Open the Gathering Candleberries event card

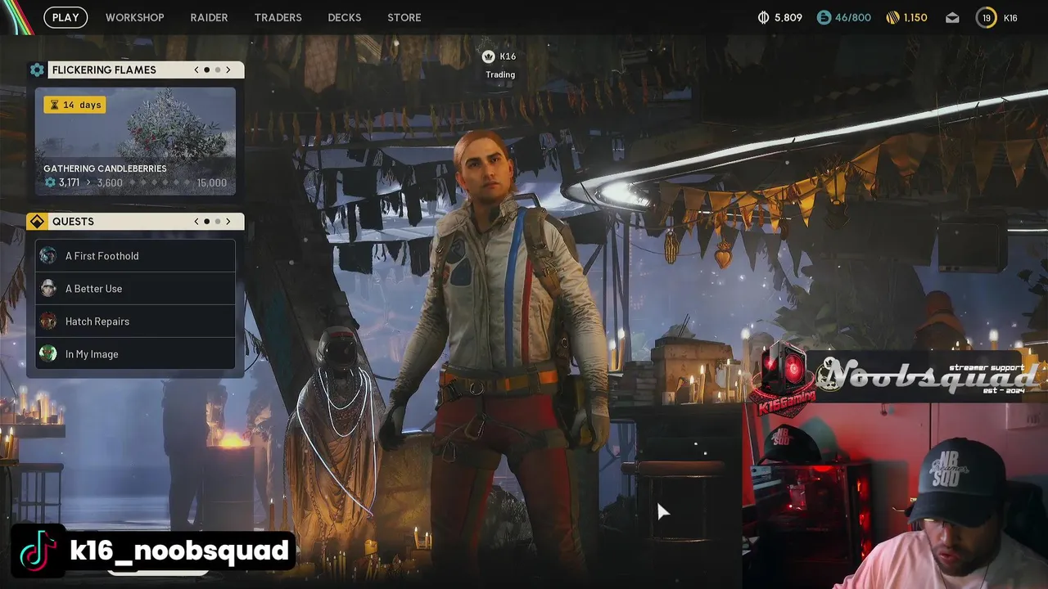click(135, 142)
